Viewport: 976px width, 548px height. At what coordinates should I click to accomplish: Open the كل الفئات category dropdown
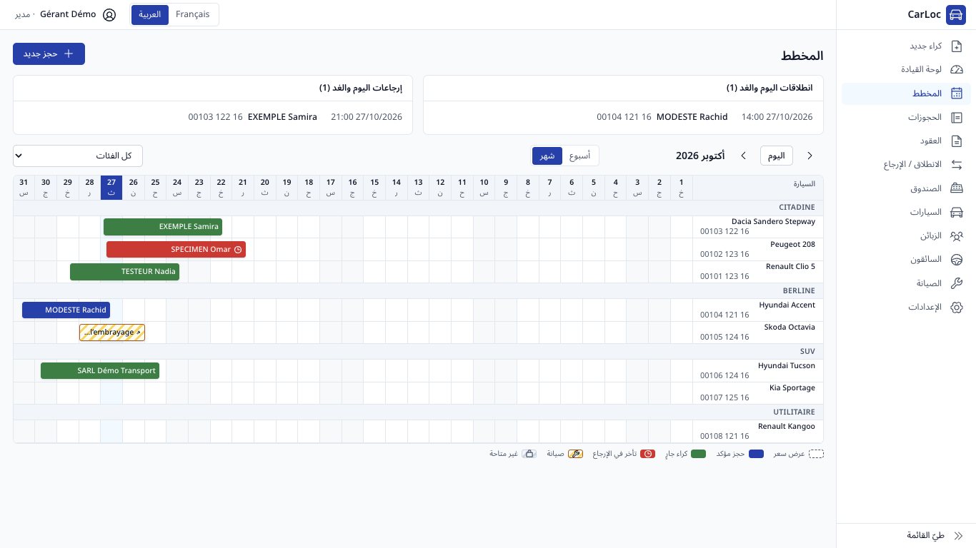(78, 156)
